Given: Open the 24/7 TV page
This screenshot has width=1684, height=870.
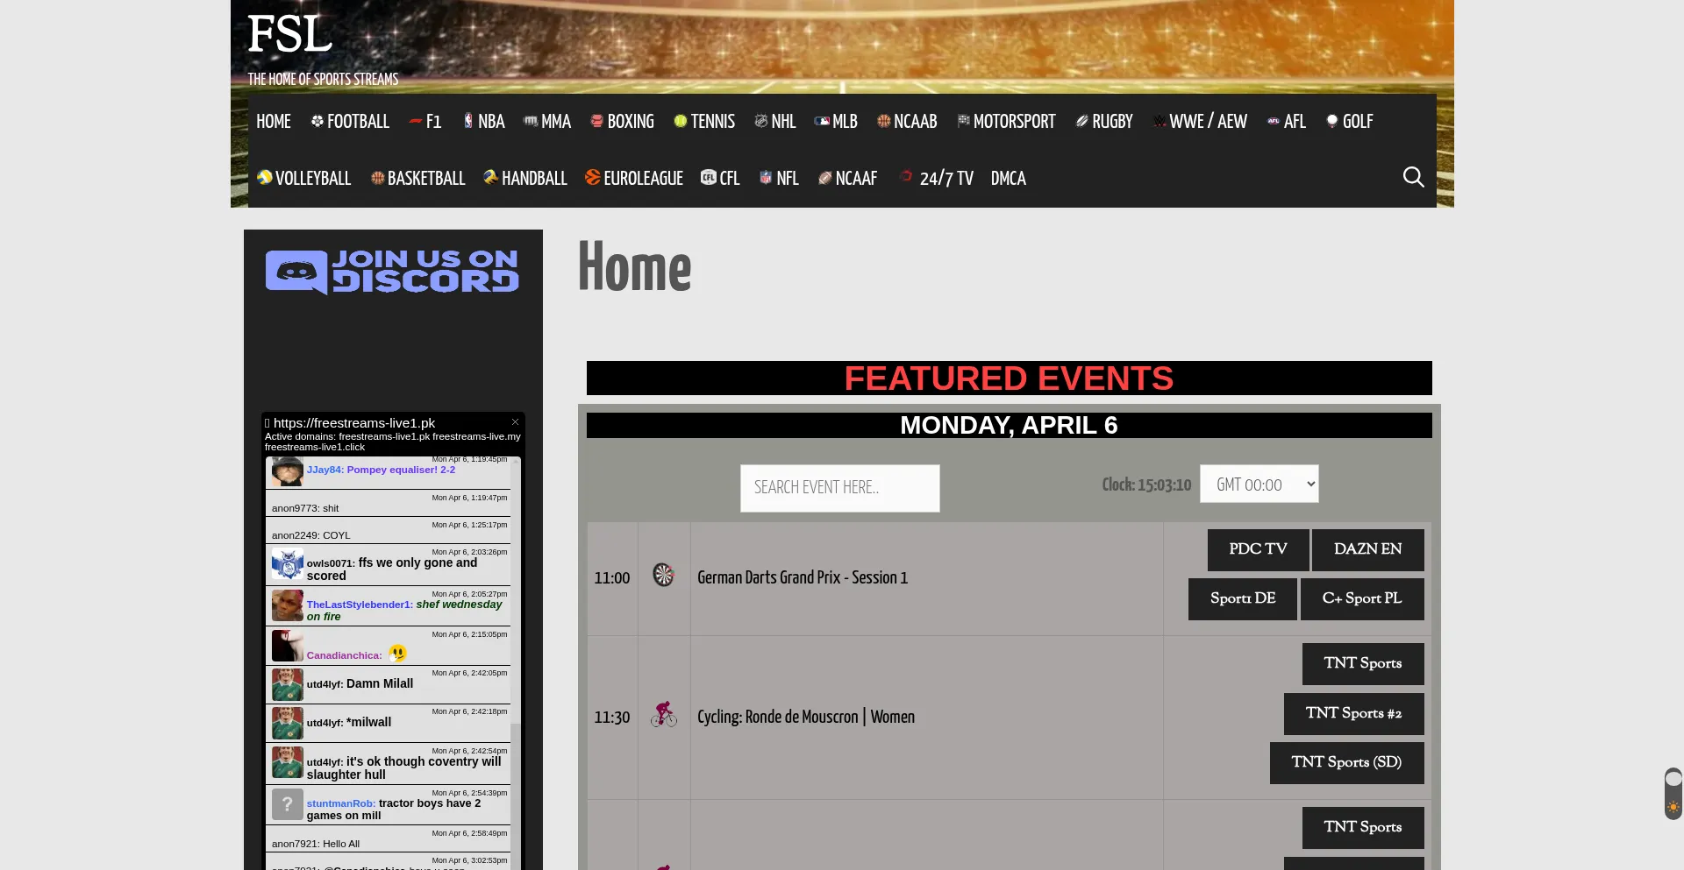Looking at the screenshot, I should coord(937,179).
